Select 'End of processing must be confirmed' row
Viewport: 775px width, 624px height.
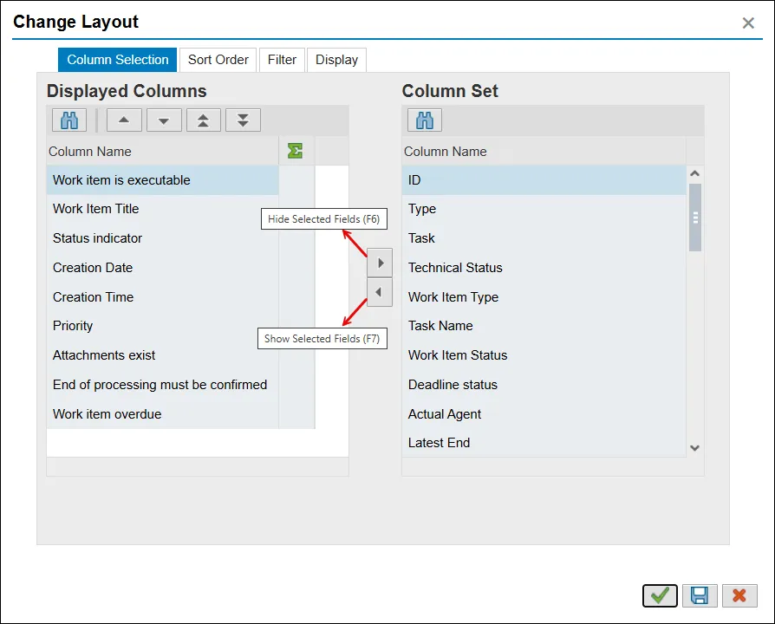163,385
